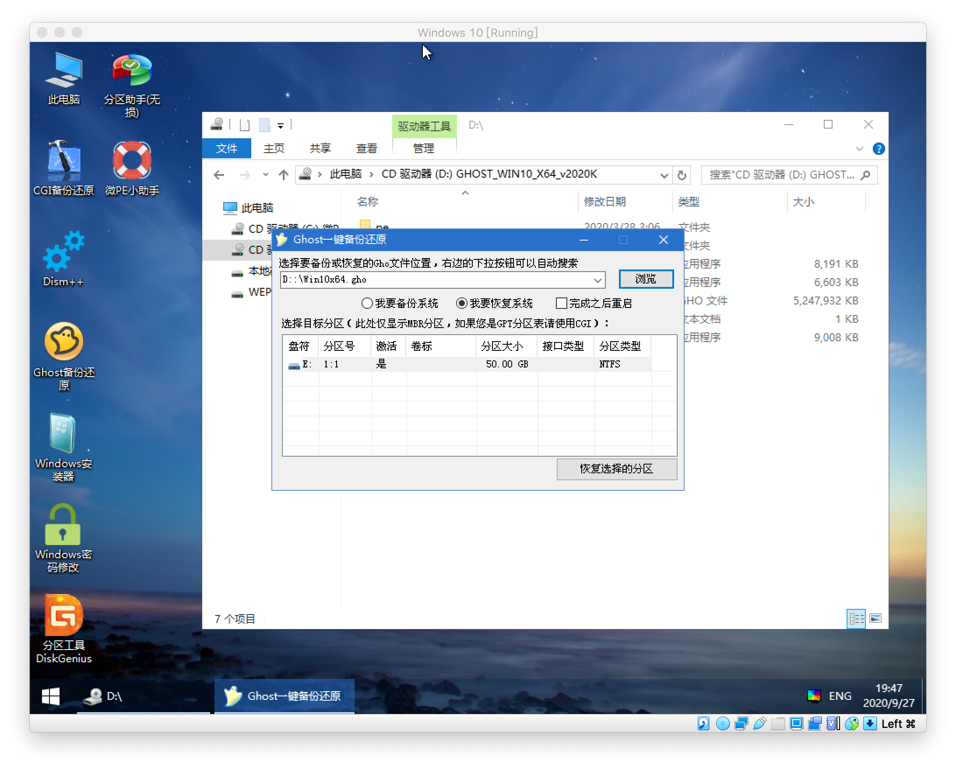
Task: Select the 我要恢复系统 radio button
Action: point(462,304)
